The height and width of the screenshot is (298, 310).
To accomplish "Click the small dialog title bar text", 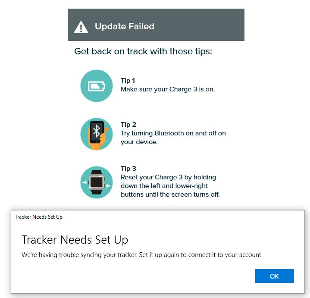I will (x=38, y=217).
